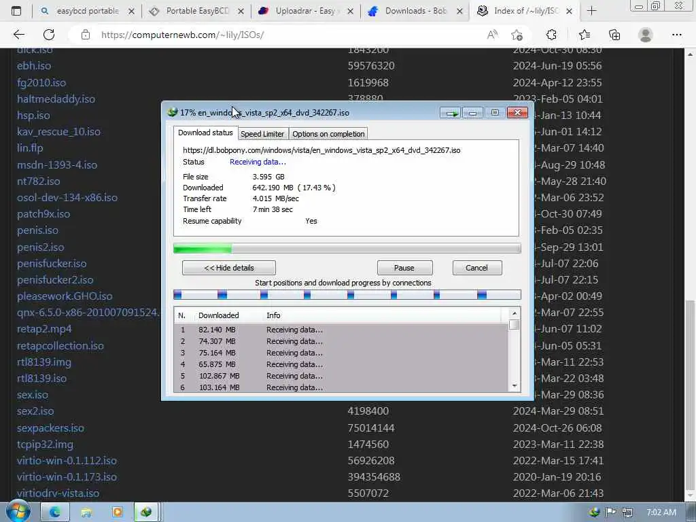Click the Hide details button

(x=229, y=268)
